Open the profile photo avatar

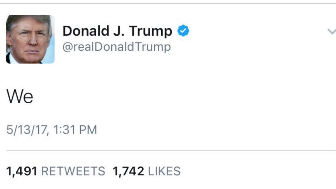pos(30,39)
